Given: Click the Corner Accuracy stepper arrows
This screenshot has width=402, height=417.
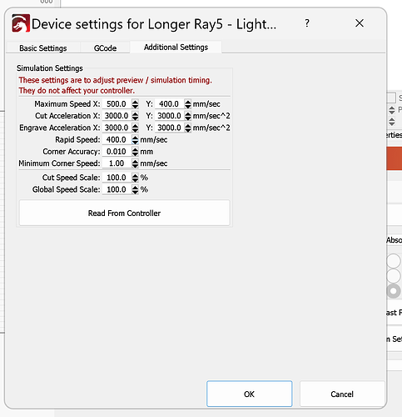Looking at the screenshot, I should tap(135, 152).
